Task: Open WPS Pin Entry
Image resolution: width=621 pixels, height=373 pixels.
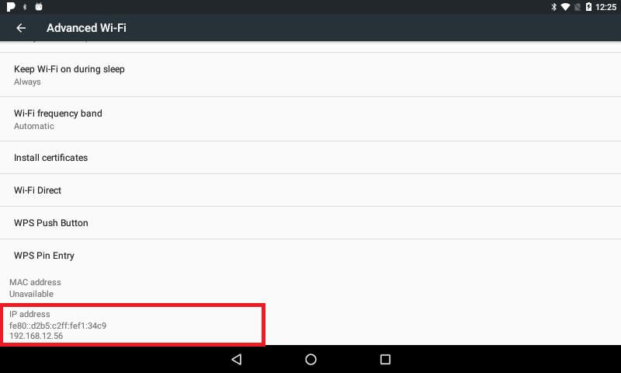Action: click(310, 256)
